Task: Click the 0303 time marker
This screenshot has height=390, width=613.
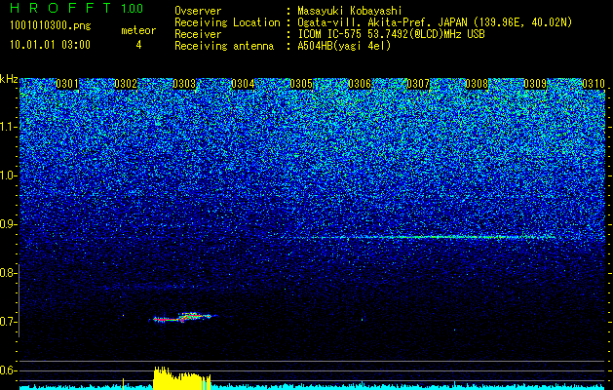Action: pyautogui.click(x=184, y=84)
